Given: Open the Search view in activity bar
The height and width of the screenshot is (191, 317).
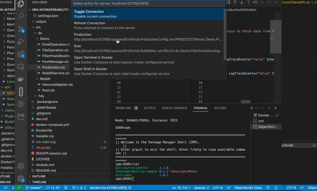Looking at the screenshot, I should coord(21,16).
